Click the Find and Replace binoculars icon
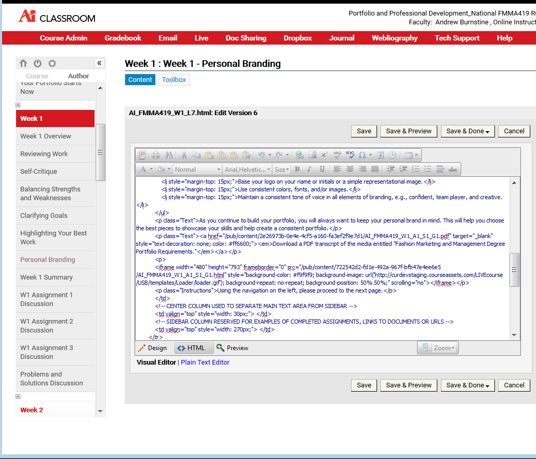This screenshot has width=536, height=459. pyautogui.click(x=168, y=155)
